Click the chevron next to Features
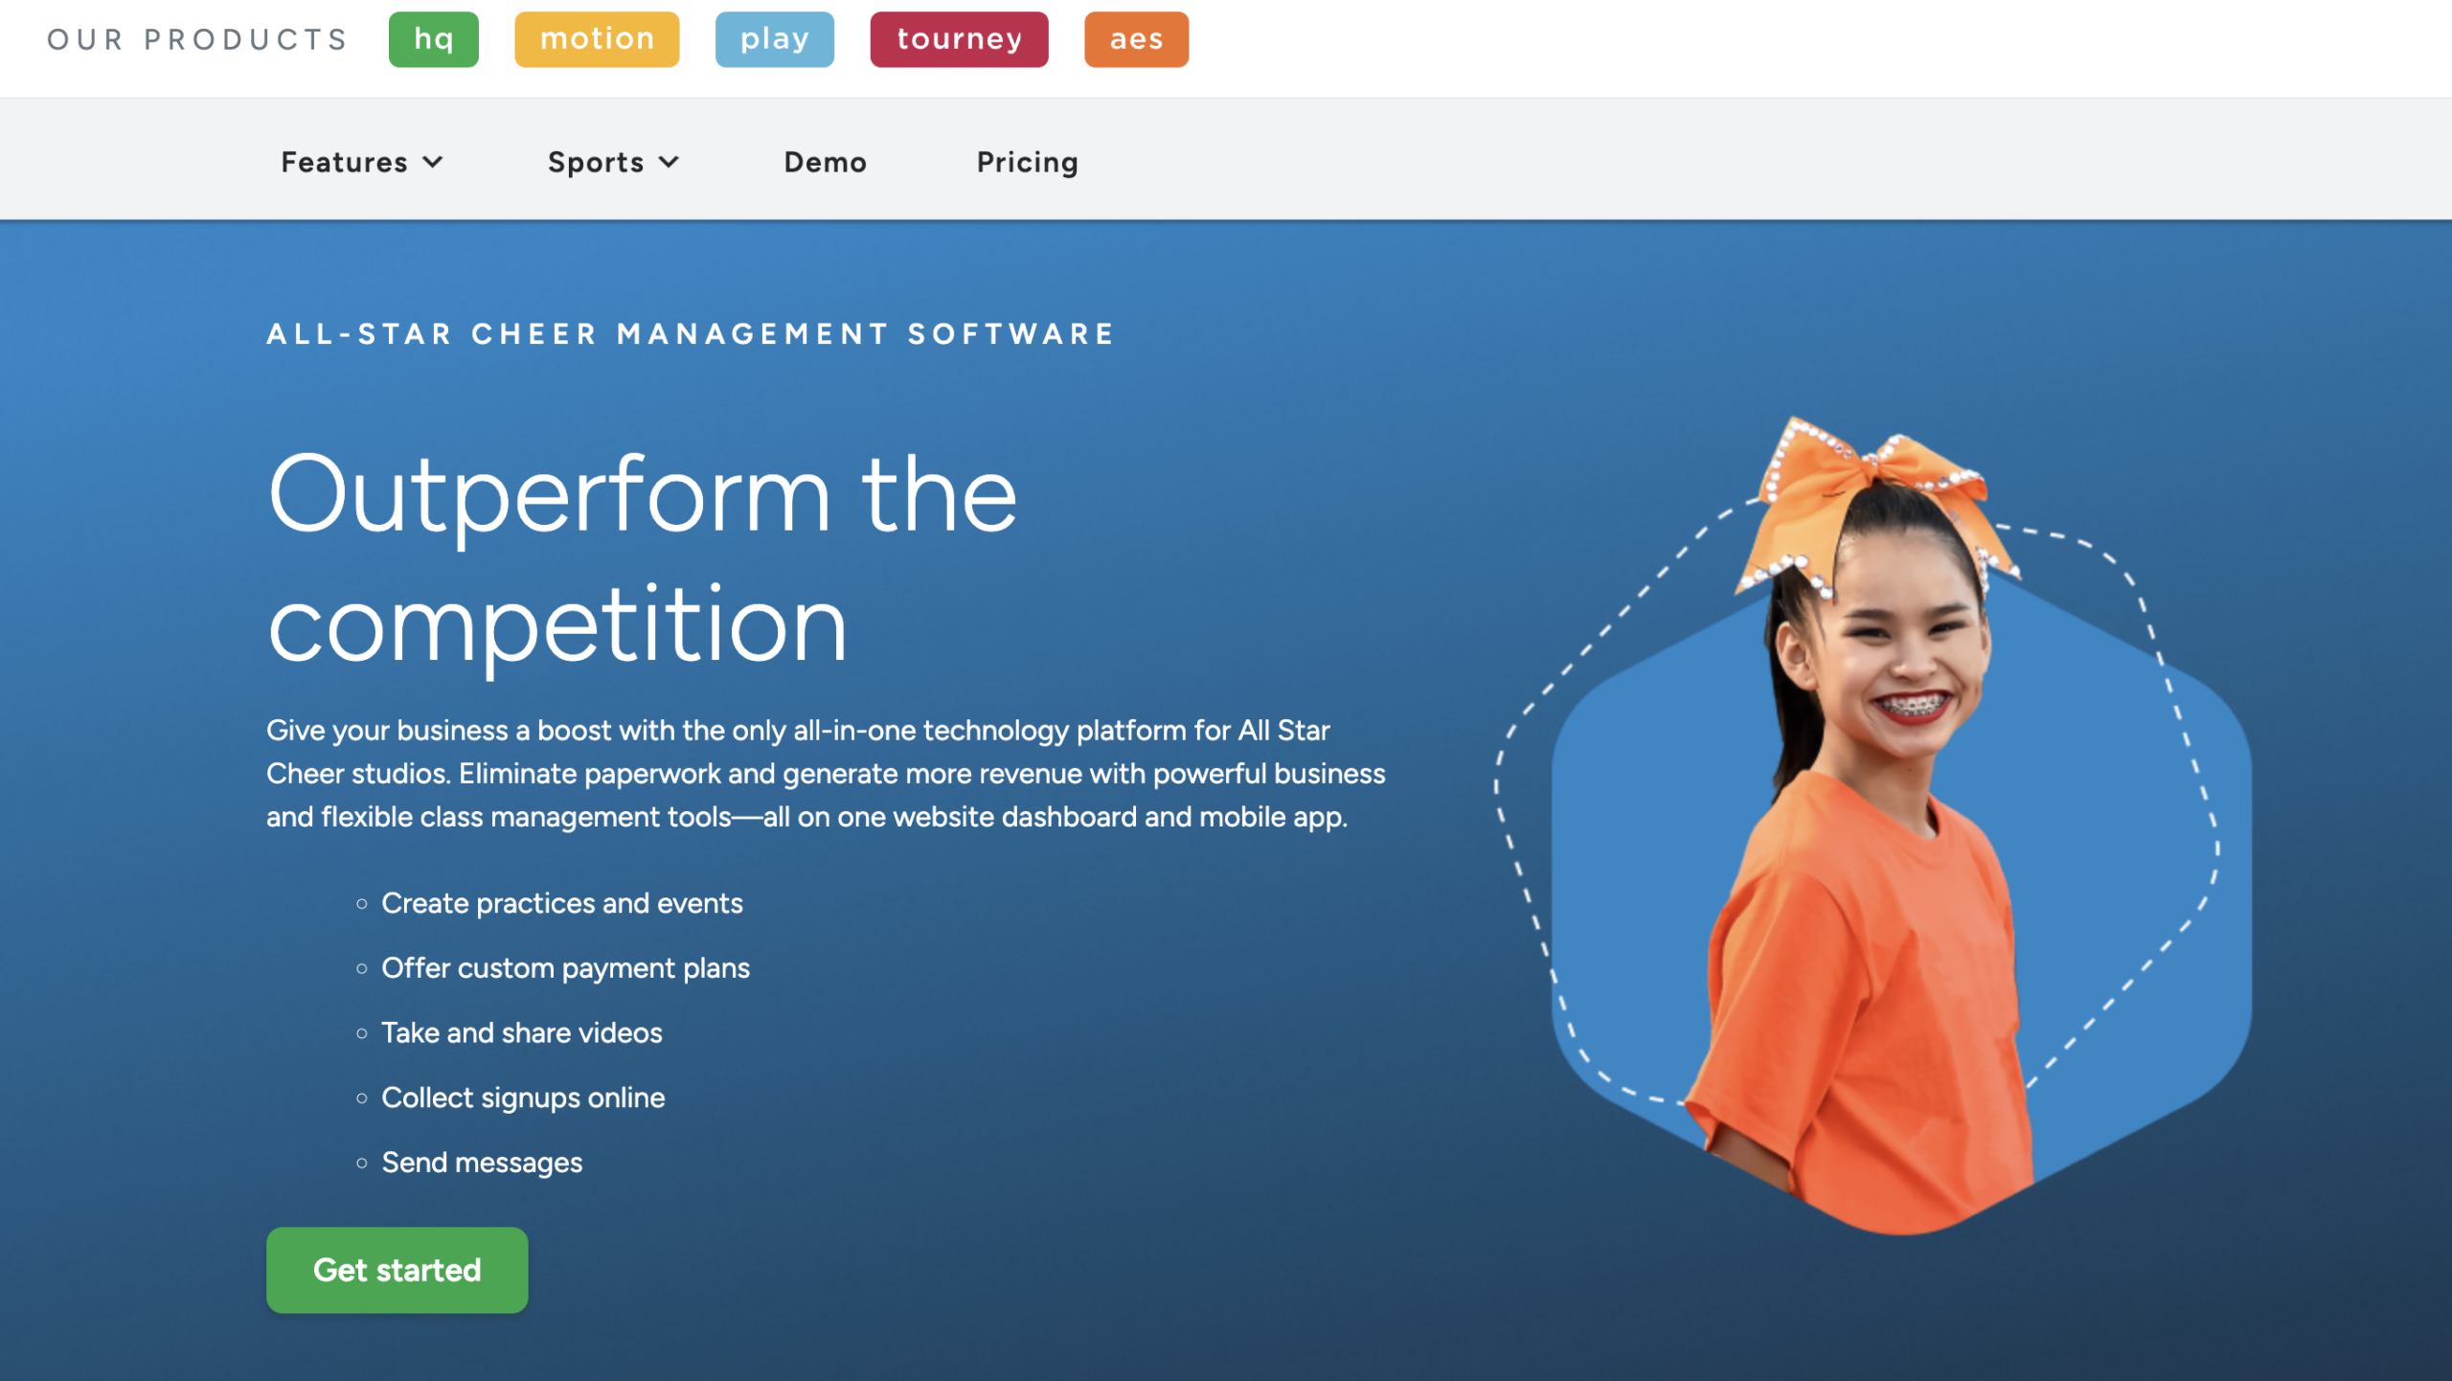This screenshot has width=2452, height=1381. coord(436,164)
